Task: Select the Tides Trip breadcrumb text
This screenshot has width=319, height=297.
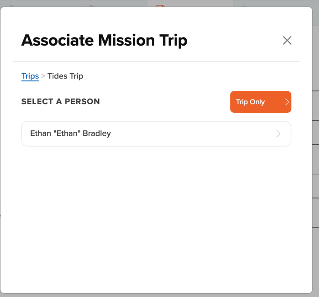Action: click(x=65, y=76)
